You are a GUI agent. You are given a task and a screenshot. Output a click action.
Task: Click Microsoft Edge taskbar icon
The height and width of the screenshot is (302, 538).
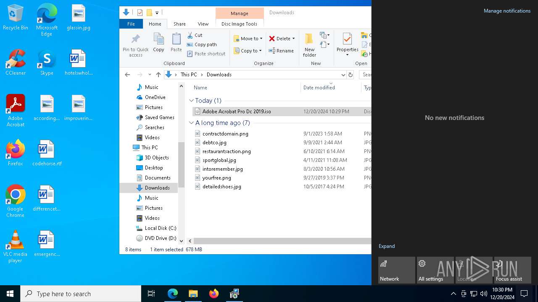tap(173, 294)
